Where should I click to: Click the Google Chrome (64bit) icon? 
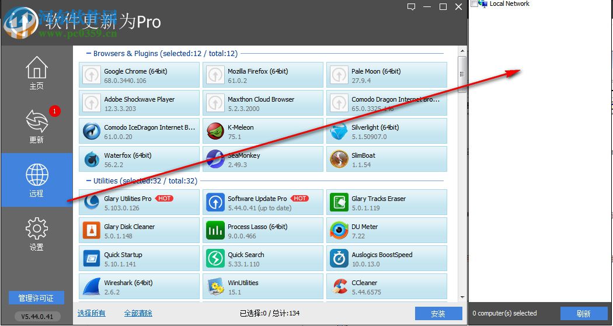coord(92,75)
